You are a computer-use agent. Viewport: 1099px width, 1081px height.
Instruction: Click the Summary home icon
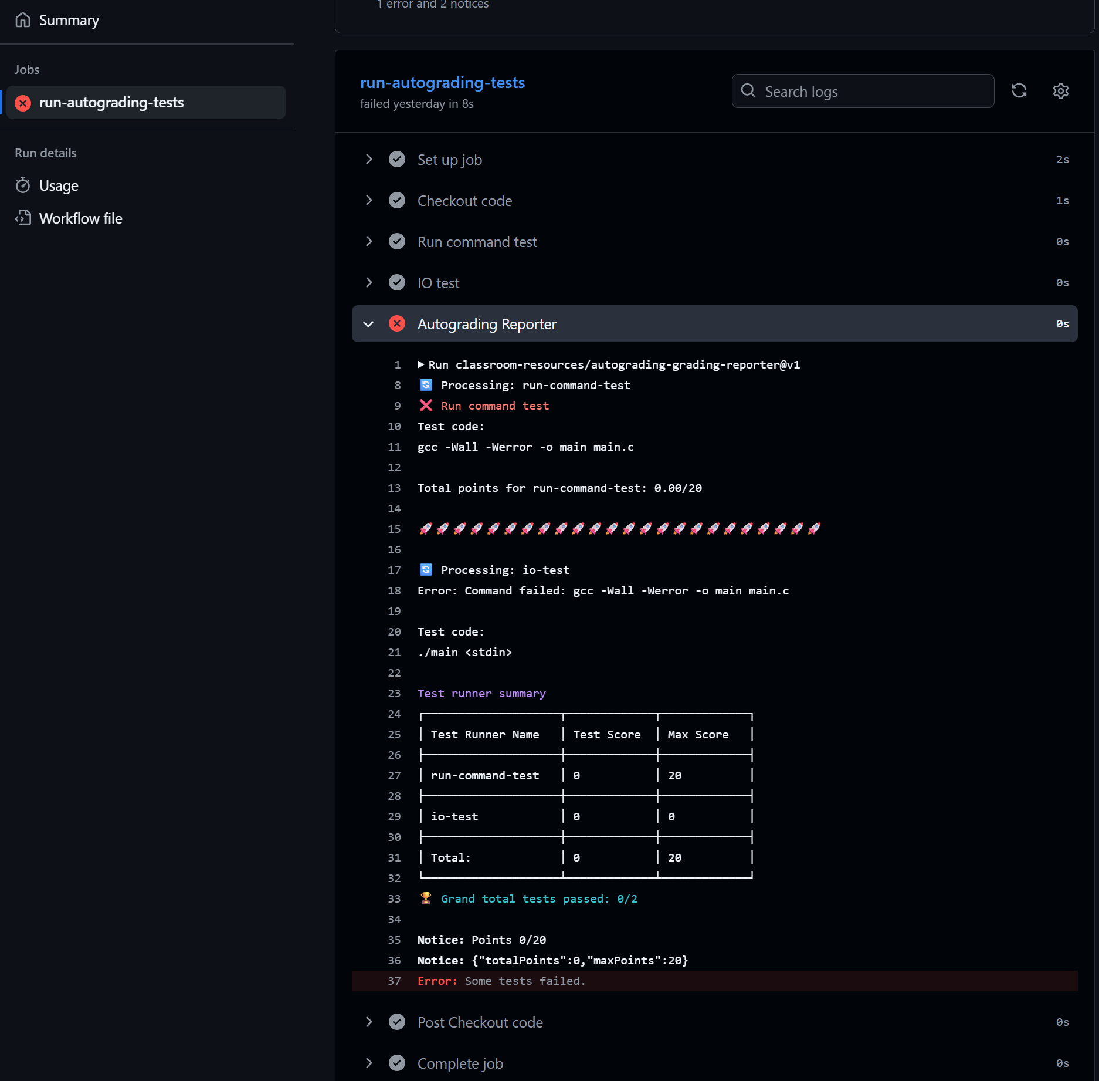coord(23,20)
